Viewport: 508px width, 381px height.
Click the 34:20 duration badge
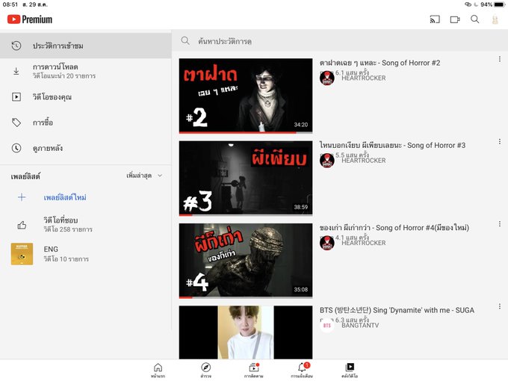301,125
